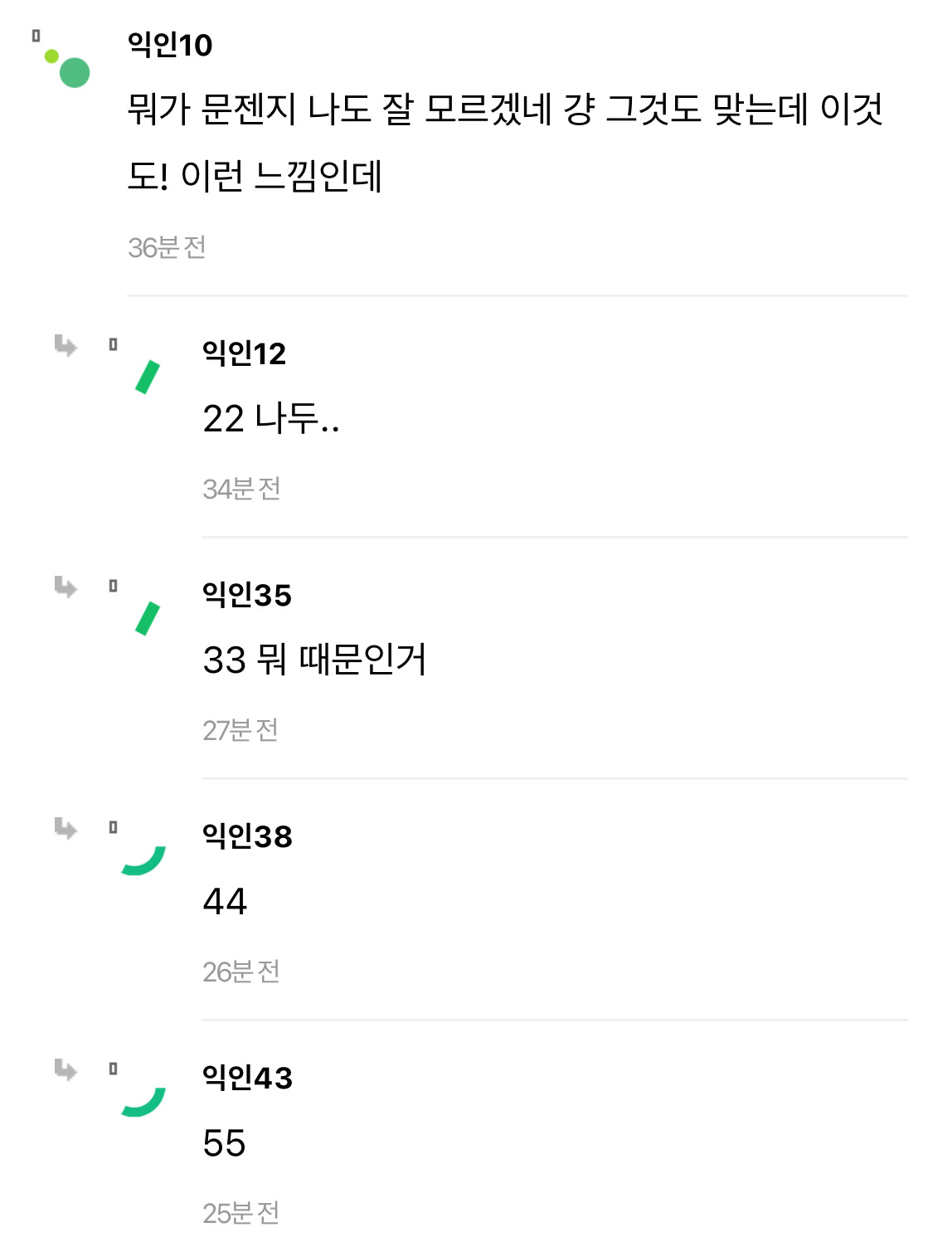Click 익인38's green arc avatar
The width and height of the screenshot is (933, 1247).
coord(143,860)
